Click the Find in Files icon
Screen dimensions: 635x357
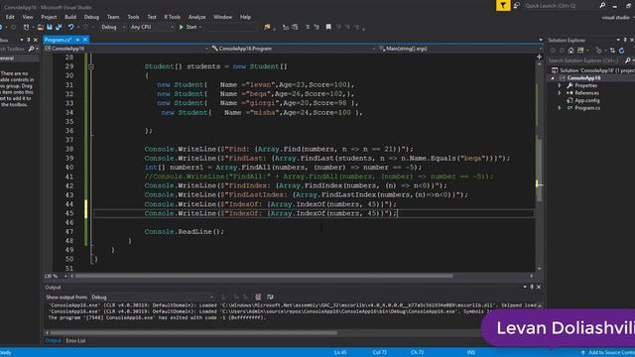coord(267,27)
